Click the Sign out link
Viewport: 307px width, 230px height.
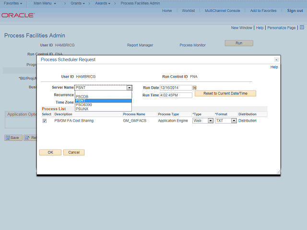[295, 11]
